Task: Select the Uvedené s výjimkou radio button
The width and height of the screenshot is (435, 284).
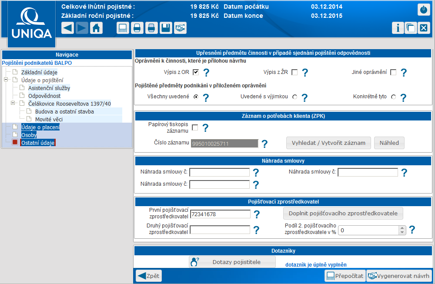Action: (x=294, y=97)
